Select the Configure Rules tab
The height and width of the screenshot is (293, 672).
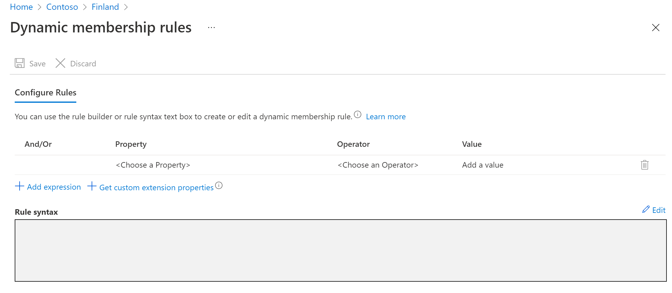46,93
